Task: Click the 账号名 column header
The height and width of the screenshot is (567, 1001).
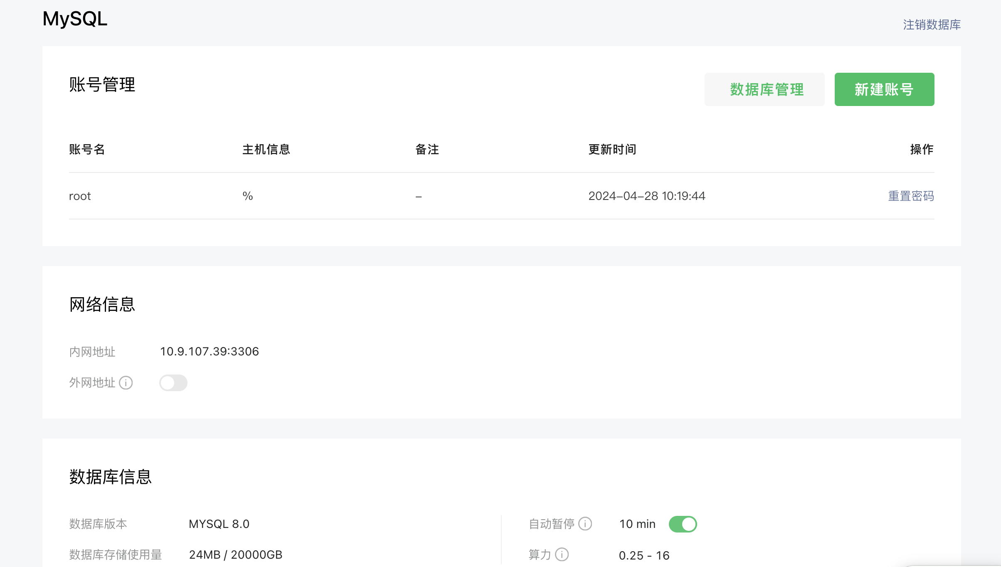Action: 87,149
